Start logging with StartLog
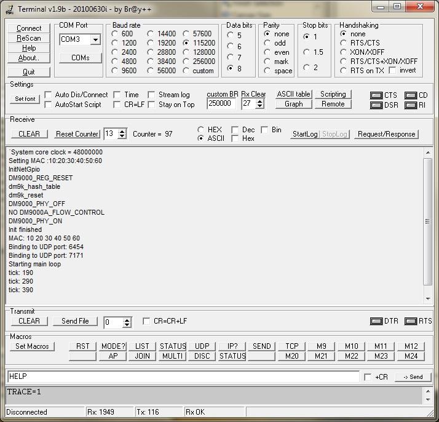 click(x=305, y=134)
